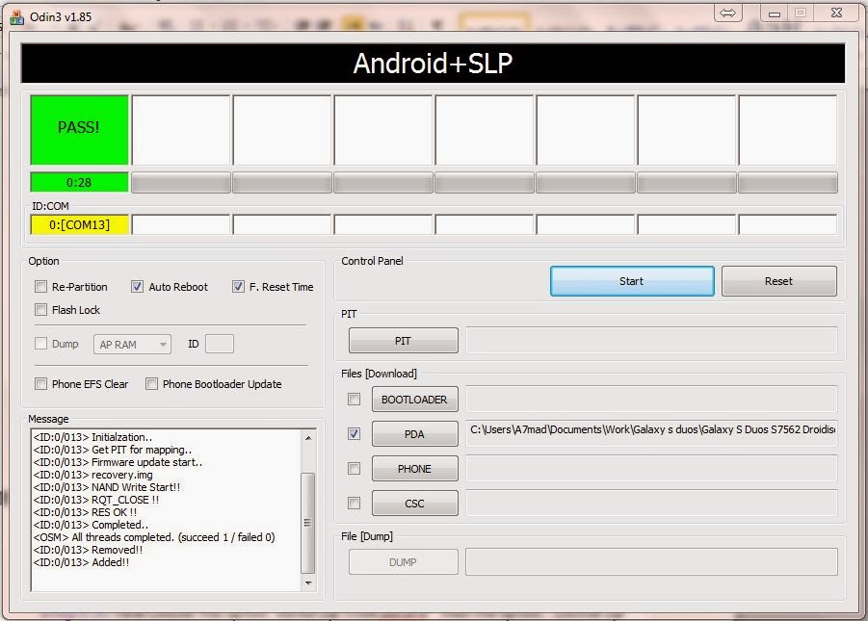This screenshot has height=621, width=868.
Task: Click the 'Get PIT for mapping..' log line
Action: click(x=113, y=450)
